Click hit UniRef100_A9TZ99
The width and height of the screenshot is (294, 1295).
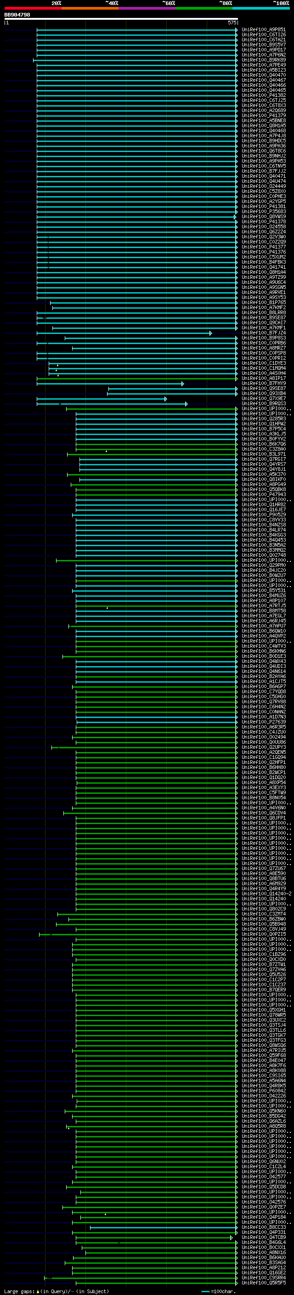coord(263,277)
